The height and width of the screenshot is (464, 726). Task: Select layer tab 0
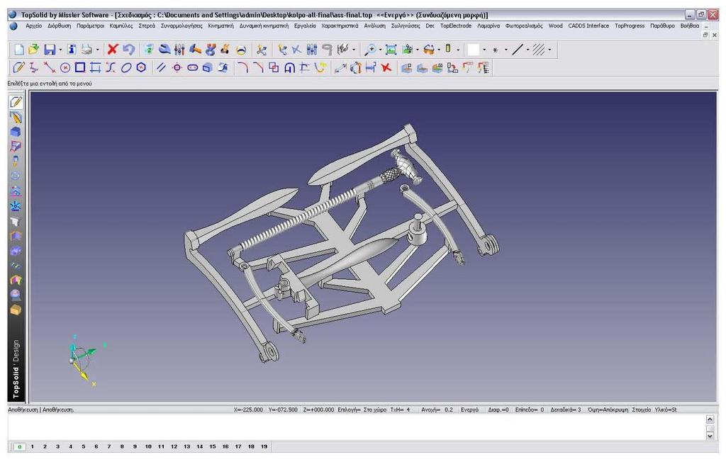click(19, 447)
